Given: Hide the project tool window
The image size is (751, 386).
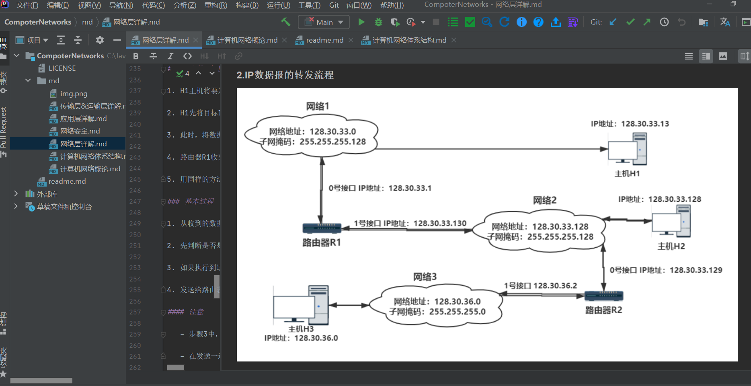Looking at the screenshot, I should (117, 40).
